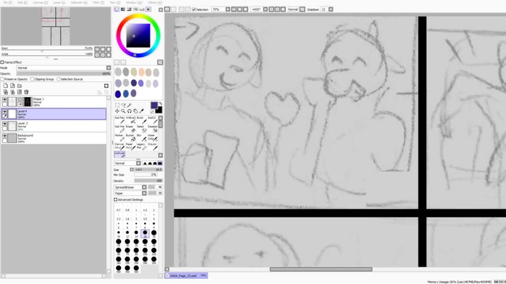
Task: Select the Kad Pen brush tool
Action: point(120,120)
